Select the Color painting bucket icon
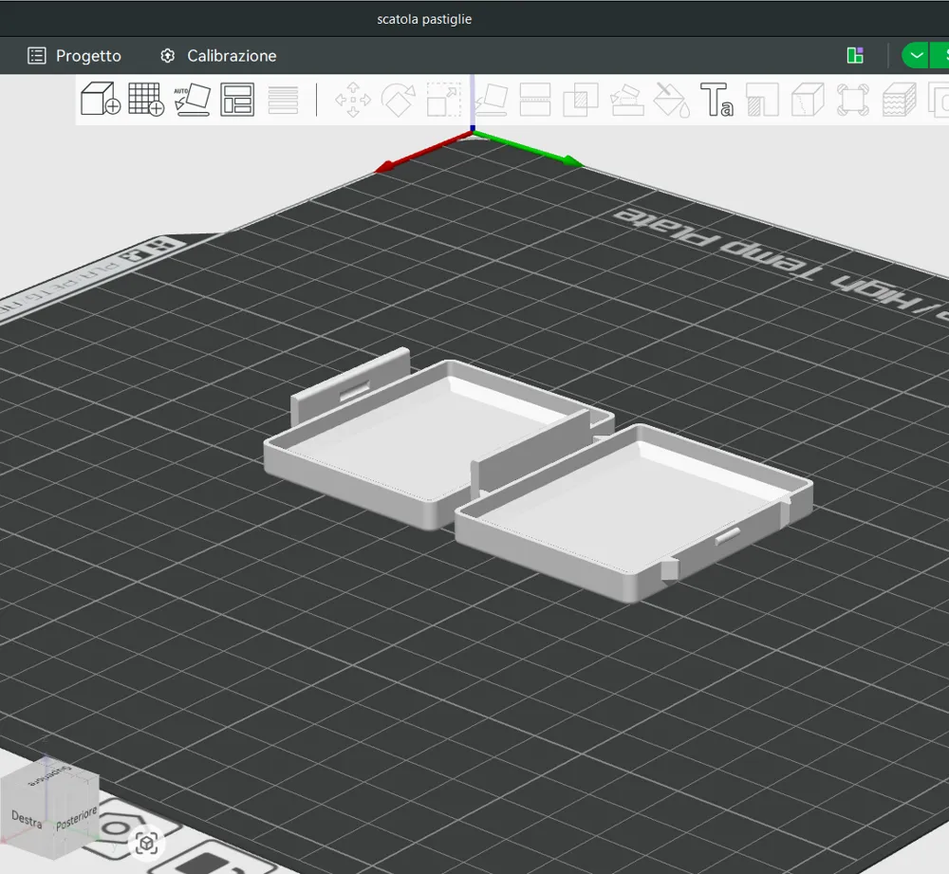 pos(672,100)
